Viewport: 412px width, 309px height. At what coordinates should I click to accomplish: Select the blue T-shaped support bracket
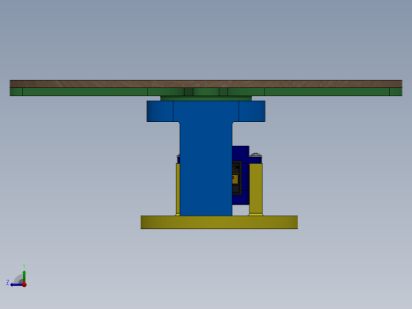click(206, 158)
